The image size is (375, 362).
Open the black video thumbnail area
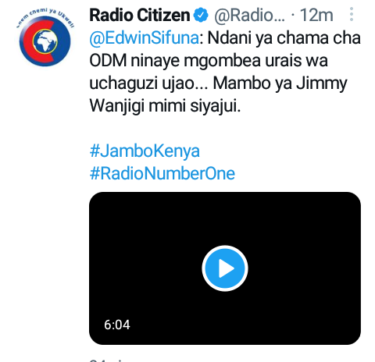click(225, 268)
